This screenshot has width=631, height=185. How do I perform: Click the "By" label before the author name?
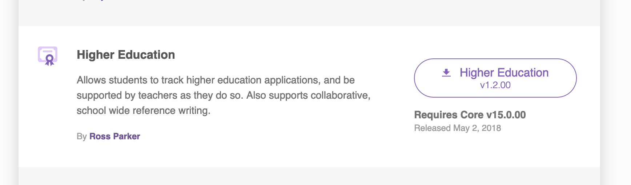point(81,136)
